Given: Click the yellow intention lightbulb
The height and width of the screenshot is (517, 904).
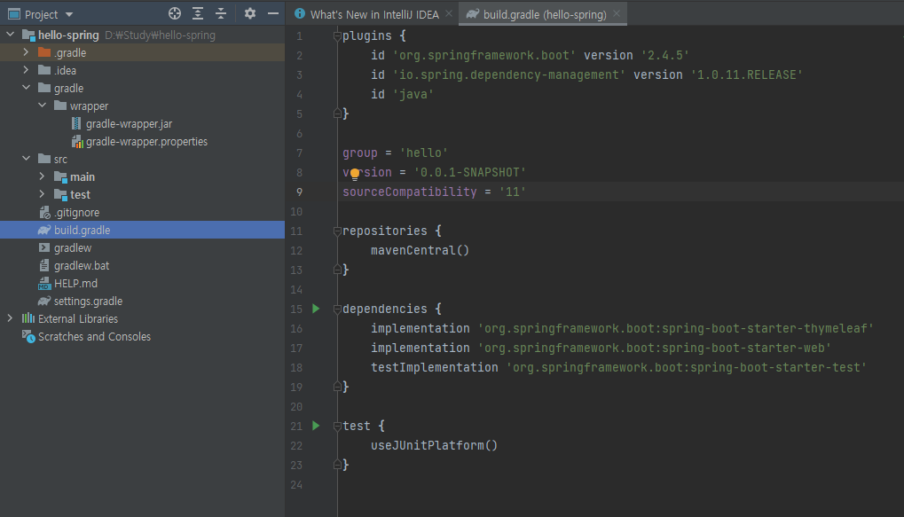Looking at the screenshot, I should [x=355, y=174].
